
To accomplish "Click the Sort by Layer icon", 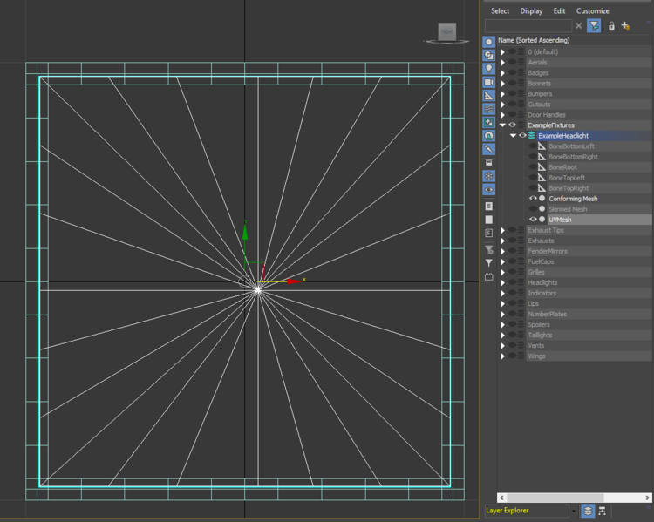I will [589, 511].
